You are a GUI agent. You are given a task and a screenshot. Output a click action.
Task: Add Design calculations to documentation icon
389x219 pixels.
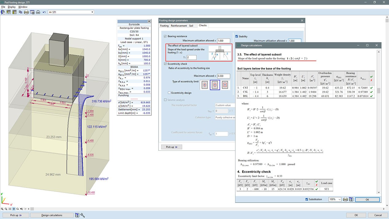click(351, 199)
